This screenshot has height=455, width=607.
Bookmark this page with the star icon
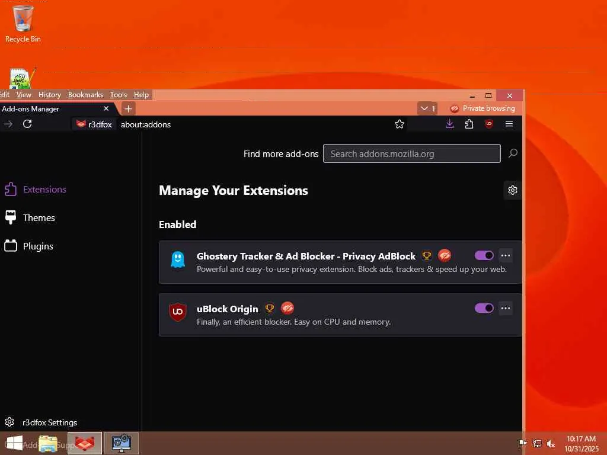[399, 124]
